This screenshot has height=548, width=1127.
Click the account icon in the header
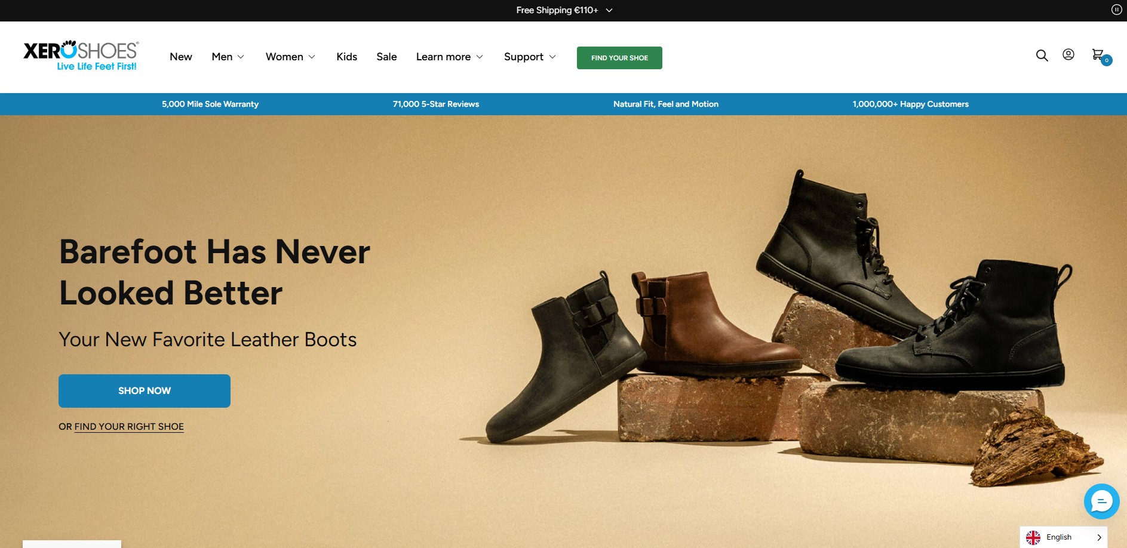[1068, 55]
